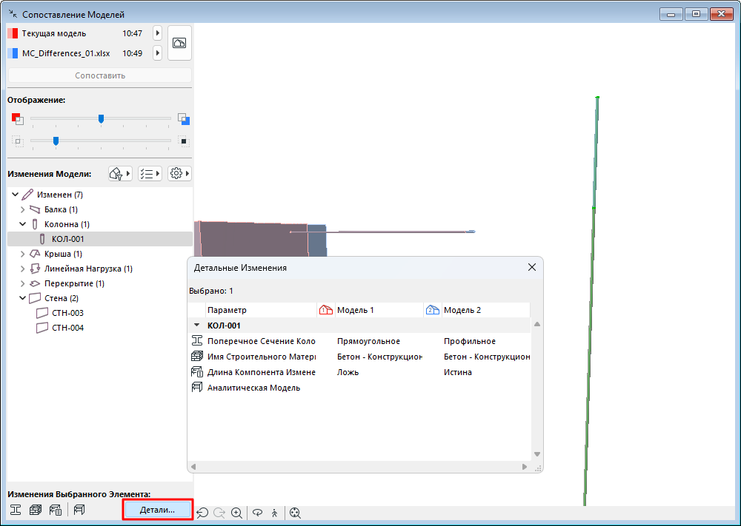This screenshot has height=526, width=741.
Task: Click the orbit tool icon
Action: 258,513
